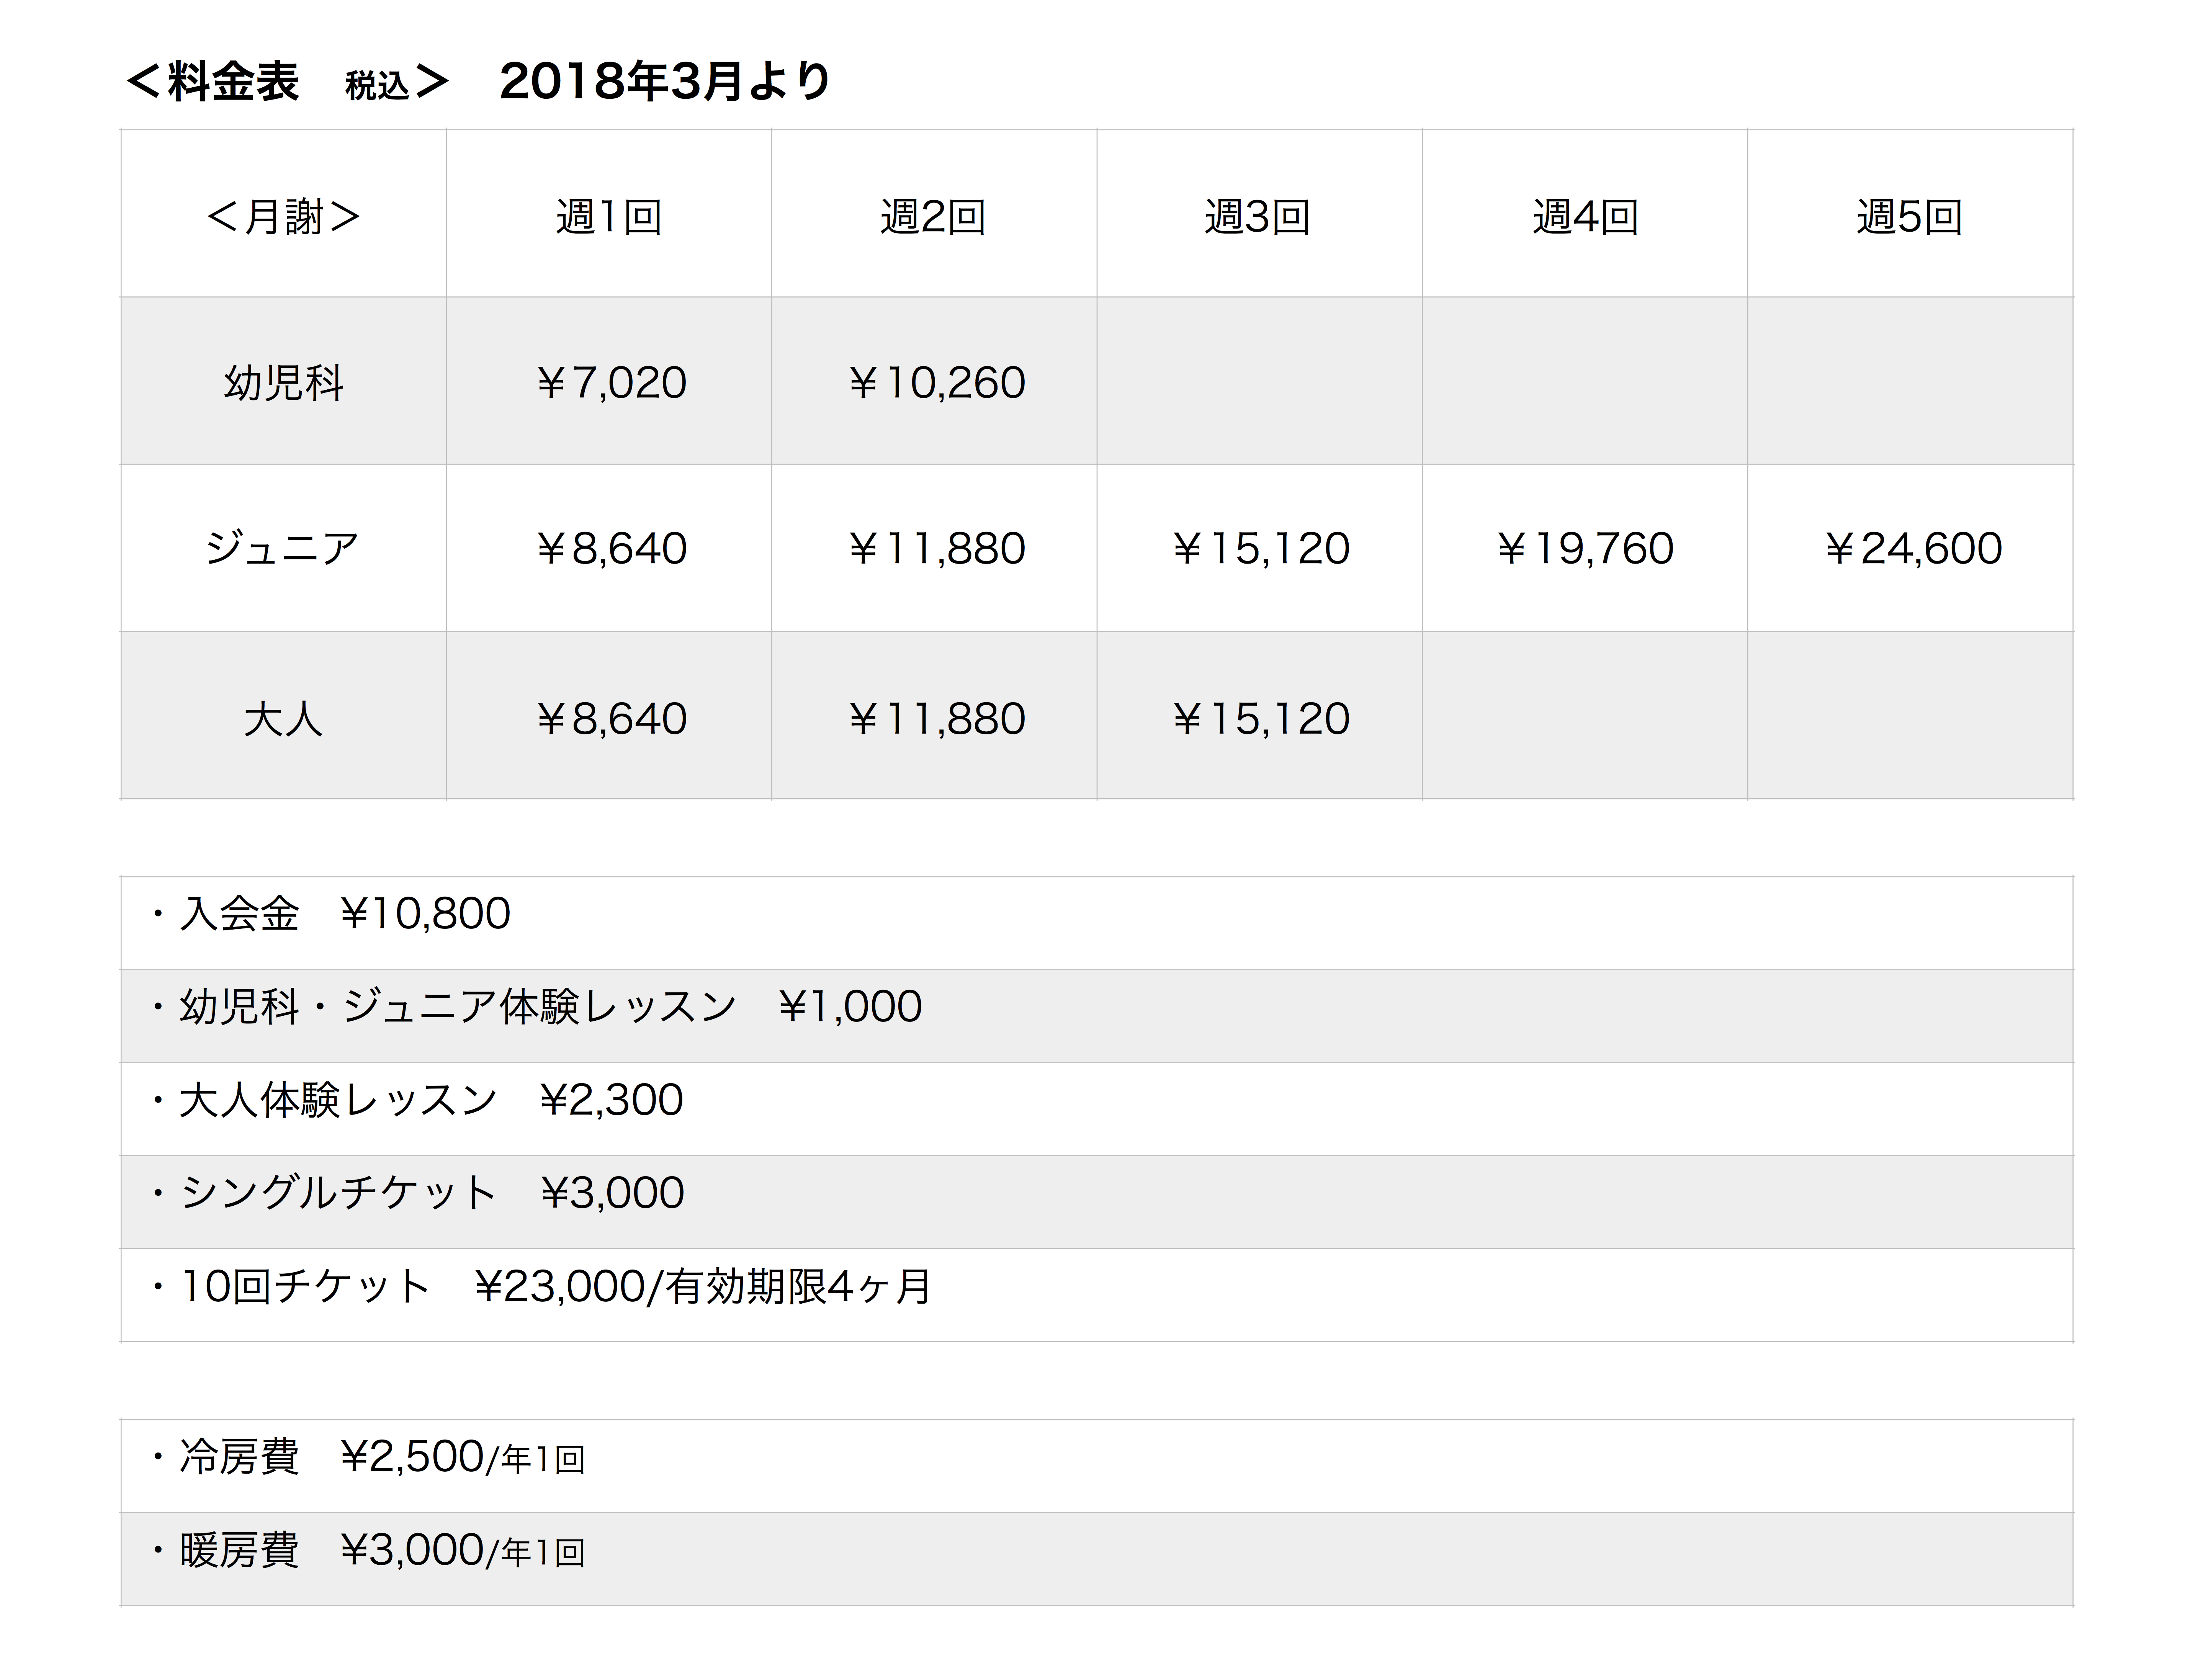Viewport: 2193px width, 1680px height.
Task: Select the 2018年3月より heading text
Action: (x=665, y=82)
